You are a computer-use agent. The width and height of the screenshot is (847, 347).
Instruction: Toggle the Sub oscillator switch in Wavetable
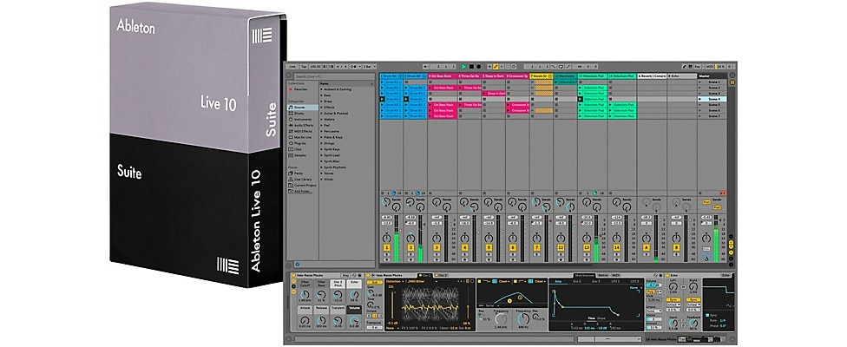pyautogui.click(x=375, y=282)
